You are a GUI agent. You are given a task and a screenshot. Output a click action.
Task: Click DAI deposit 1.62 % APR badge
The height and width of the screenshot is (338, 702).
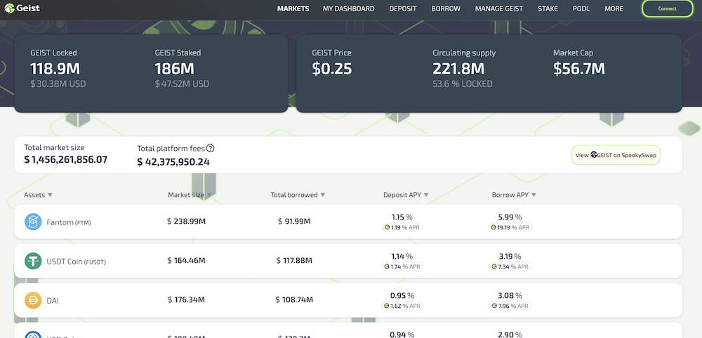pyautogui.click(x=402, y=306)
